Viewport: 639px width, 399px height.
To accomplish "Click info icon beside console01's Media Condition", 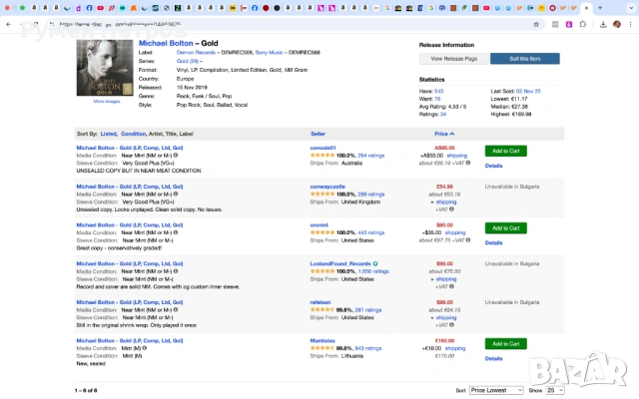I will (x=176, y=156).
